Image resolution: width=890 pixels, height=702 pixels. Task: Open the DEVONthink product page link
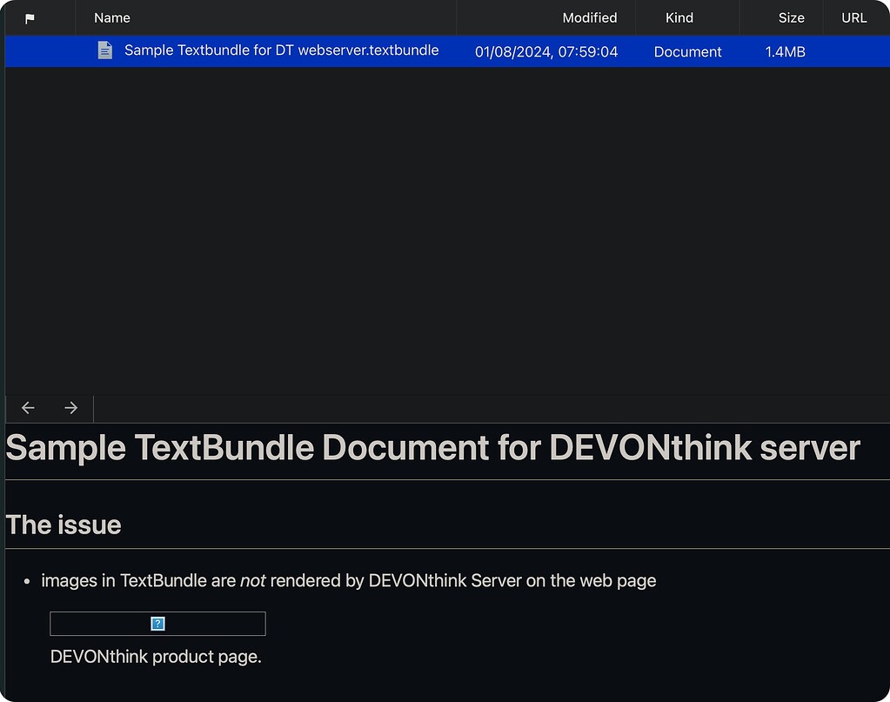click(155, 656)
